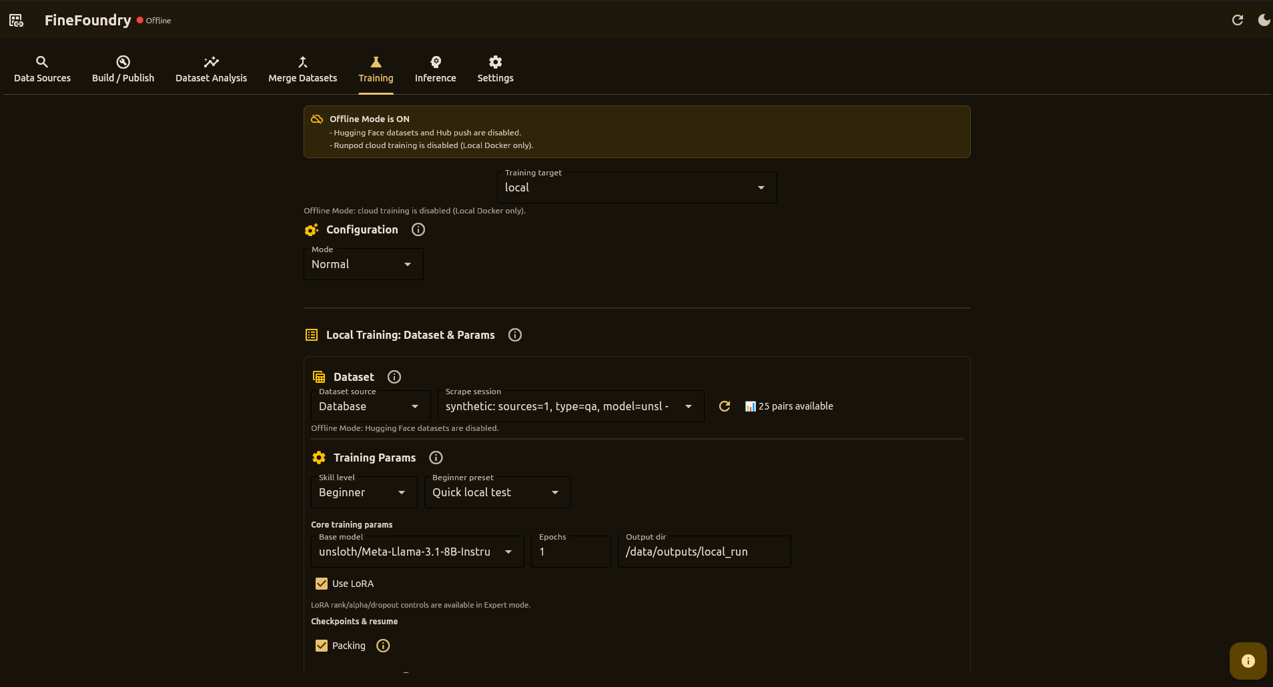
Task: Click the Packing info icon
Action: pos(382,645)
